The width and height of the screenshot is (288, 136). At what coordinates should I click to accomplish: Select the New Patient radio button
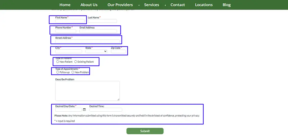58,62
